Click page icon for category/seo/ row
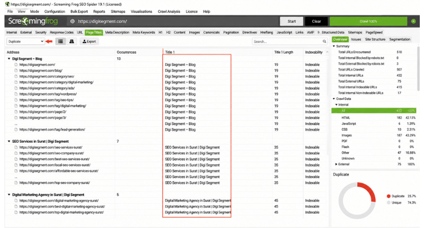424x228 pixels. tap(16, 76)
